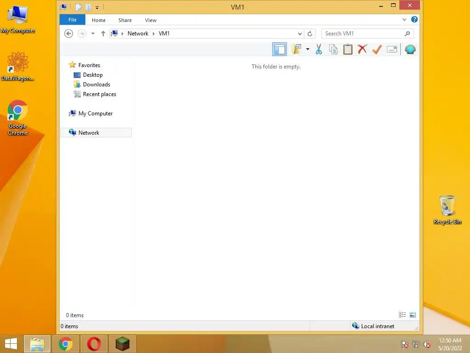Open Help with the blue question mark
The height and width of the screenshot is (353, 470).
coord(414,19)
